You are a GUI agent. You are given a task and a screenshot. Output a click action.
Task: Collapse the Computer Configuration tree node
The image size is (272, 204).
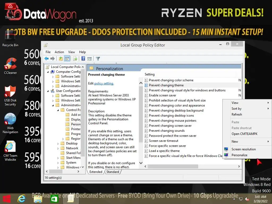(48, 72)
